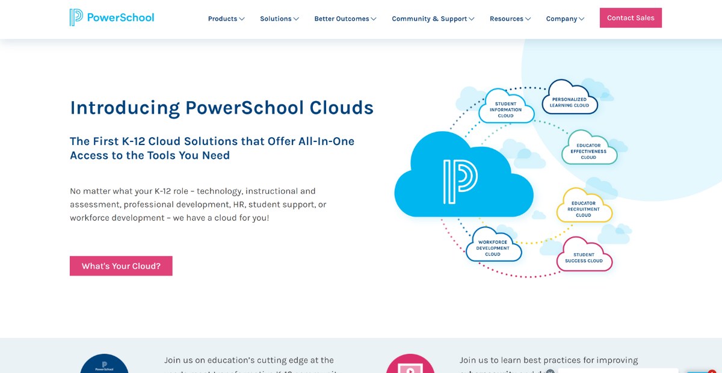Expand the Resources dropdown chevron
Image resolution: width=722 pixels, height=373 pixels.
click(x=528, y=19)
